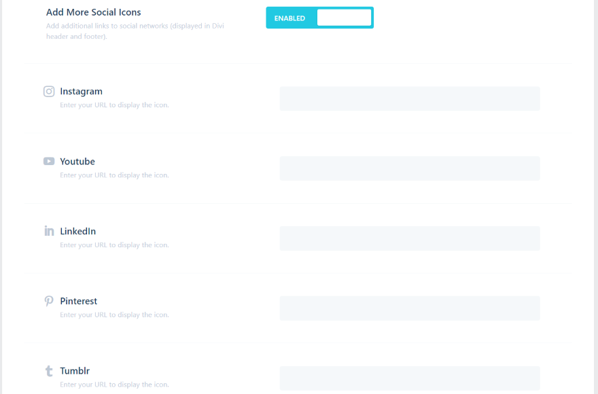The width and height of the screenshot is (598, 394).
Task: Click the Youtube icon
Action: 49,162
